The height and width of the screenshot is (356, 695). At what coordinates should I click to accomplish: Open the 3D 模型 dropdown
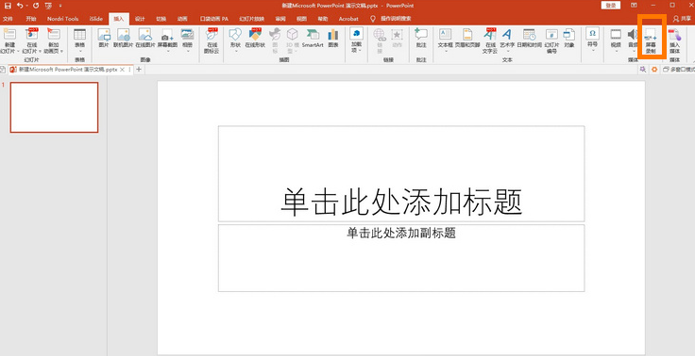(x=292, y=40)
